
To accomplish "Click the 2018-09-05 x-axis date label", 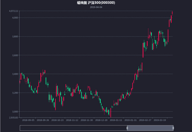I will 28,120.
